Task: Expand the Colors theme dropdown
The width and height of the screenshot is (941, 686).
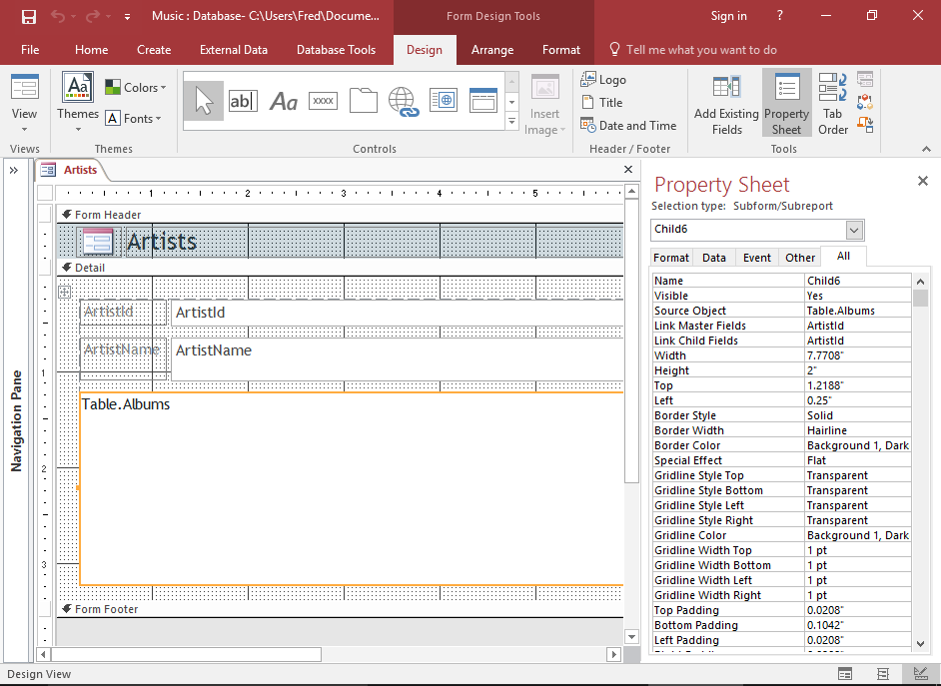Action: tap(136, 88)
